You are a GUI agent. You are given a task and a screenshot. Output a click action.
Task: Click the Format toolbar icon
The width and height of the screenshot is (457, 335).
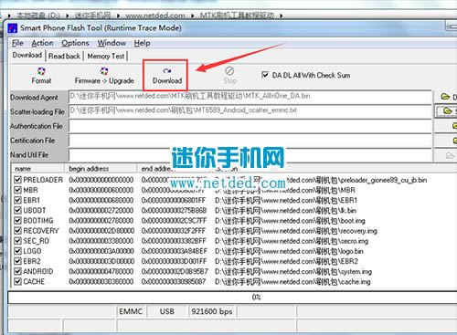click(41, 71)
